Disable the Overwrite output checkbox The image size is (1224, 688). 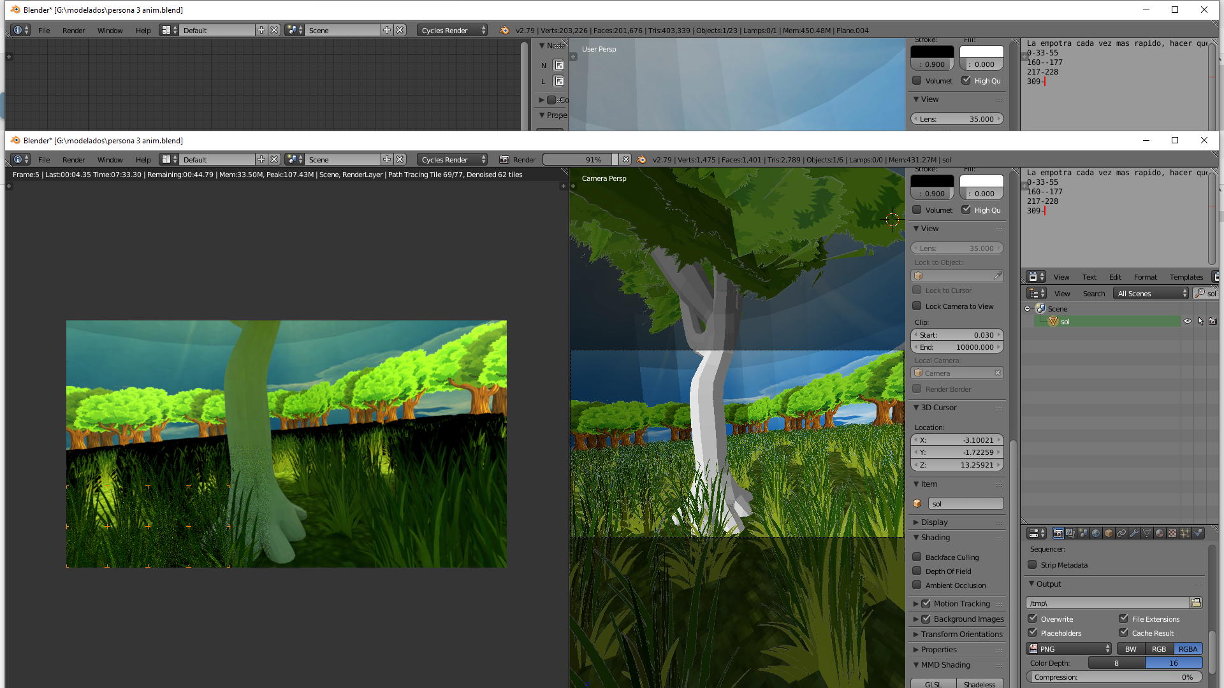[x=1032, y=619]
